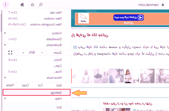Click the red headline link near page bottom
169x111 pixels.
[x=128, y=103]
